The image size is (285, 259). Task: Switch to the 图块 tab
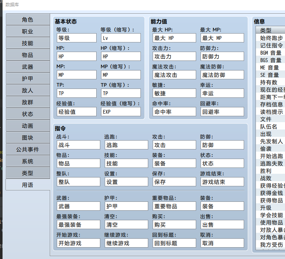point(28,138)
